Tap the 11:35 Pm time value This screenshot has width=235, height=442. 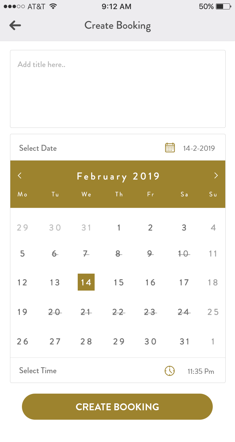tap(201, 371)
